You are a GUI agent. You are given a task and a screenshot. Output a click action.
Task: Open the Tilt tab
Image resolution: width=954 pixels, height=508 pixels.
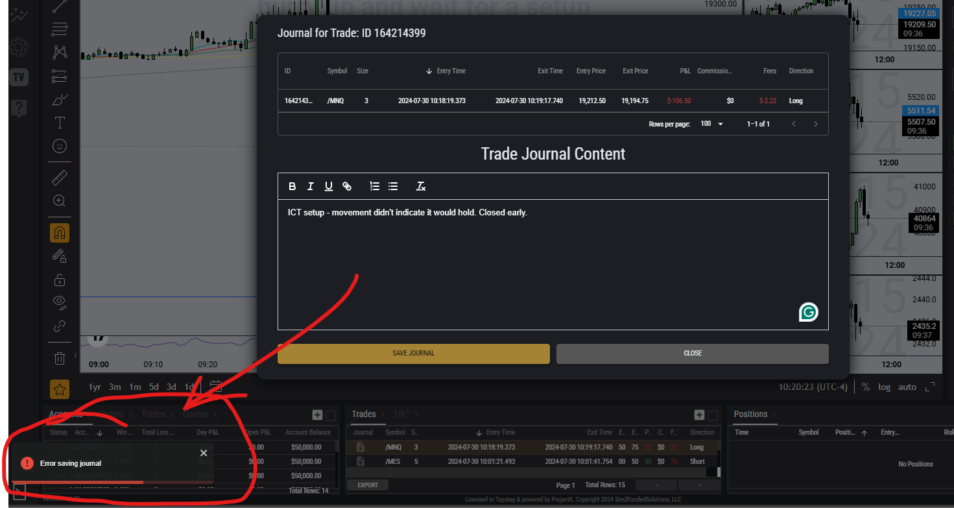[x=401, y=414]
